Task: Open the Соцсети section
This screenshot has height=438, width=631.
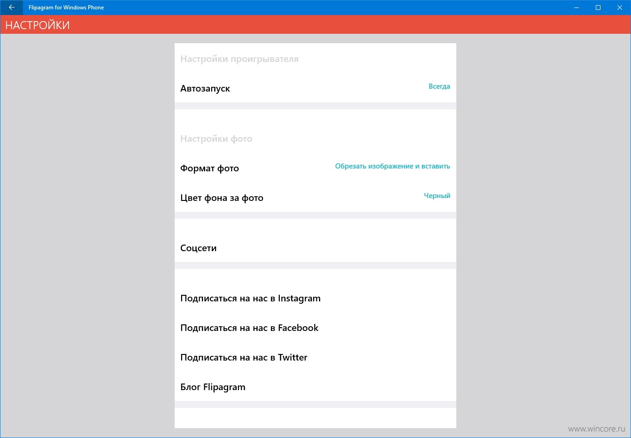Action: coord(198,248)
